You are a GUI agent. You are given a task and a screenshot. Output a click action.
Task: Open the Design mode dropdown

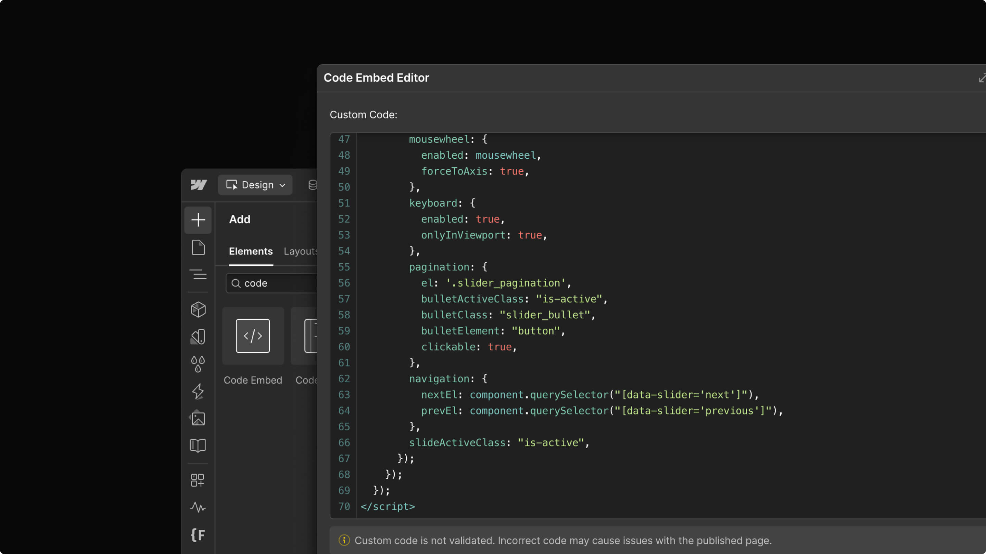[x=255, y=185]
